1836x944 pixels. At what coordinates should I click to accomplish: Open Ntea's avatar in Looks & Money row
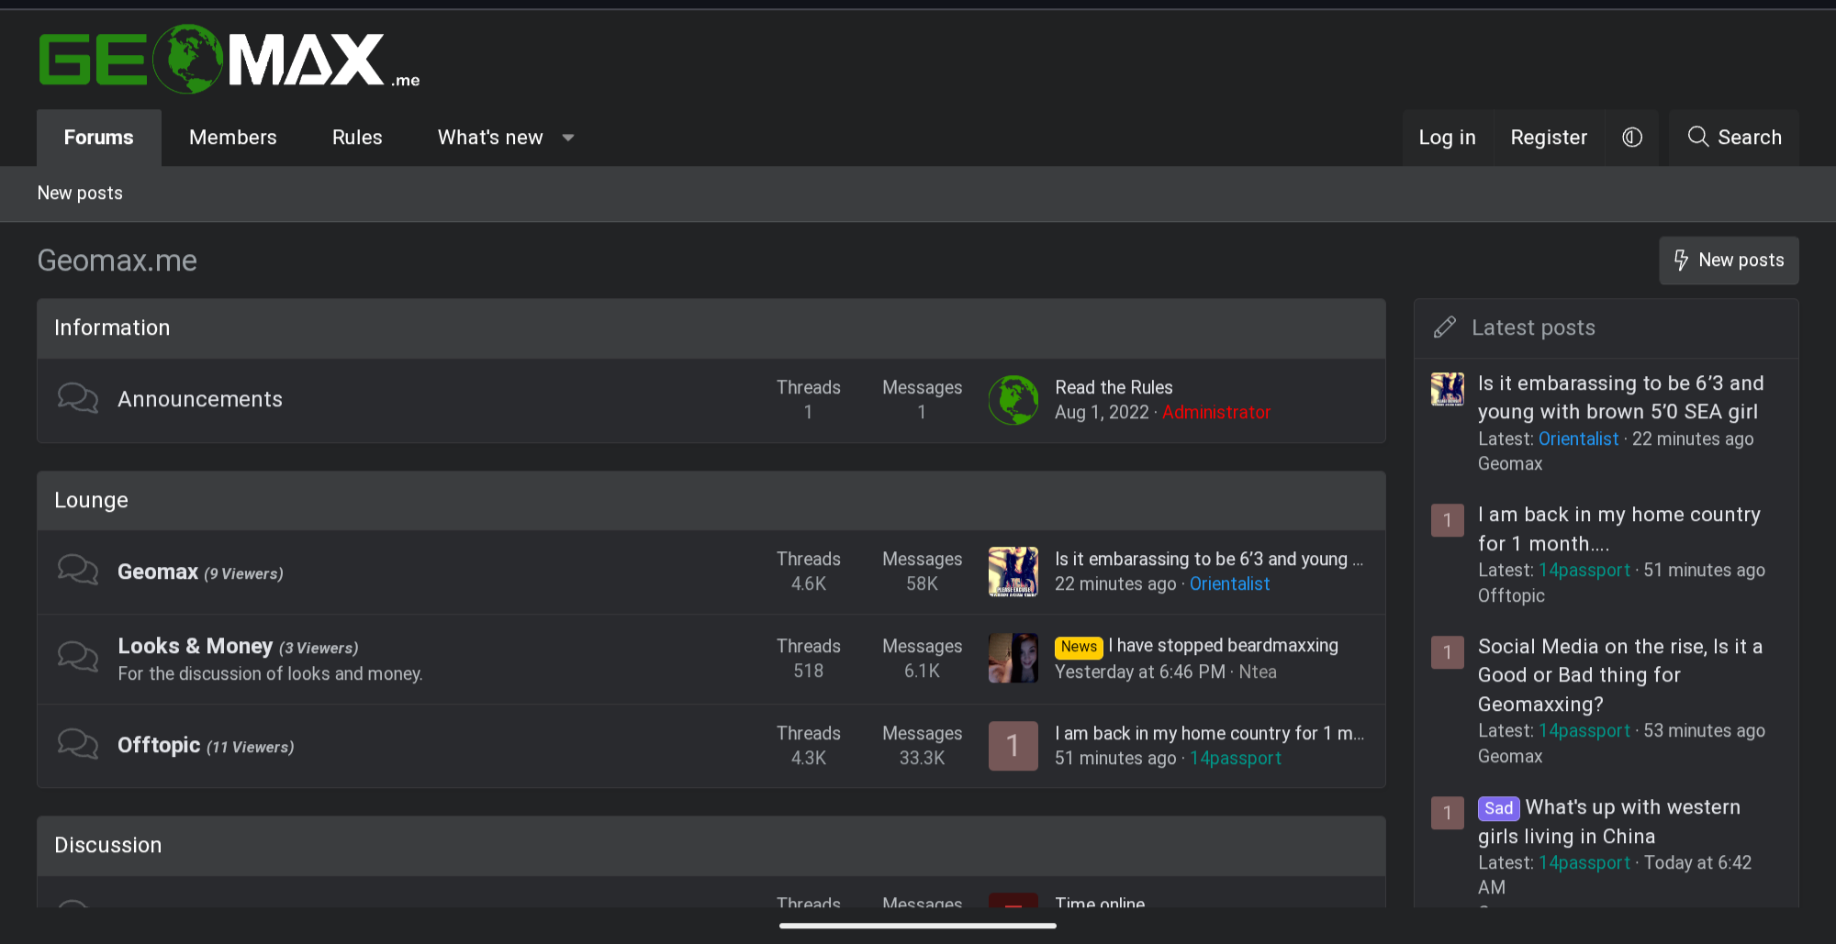(x=1013, y=658)
